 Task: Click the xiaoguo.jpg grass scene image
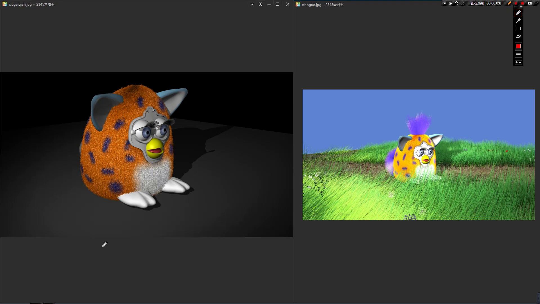tap(418, 155)
